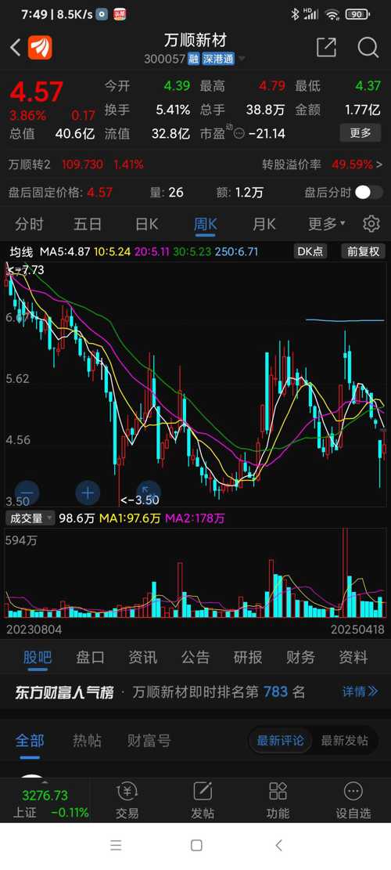Tap the back arrow icon
This screenshot has width=391, height=870.
[16, 48]
